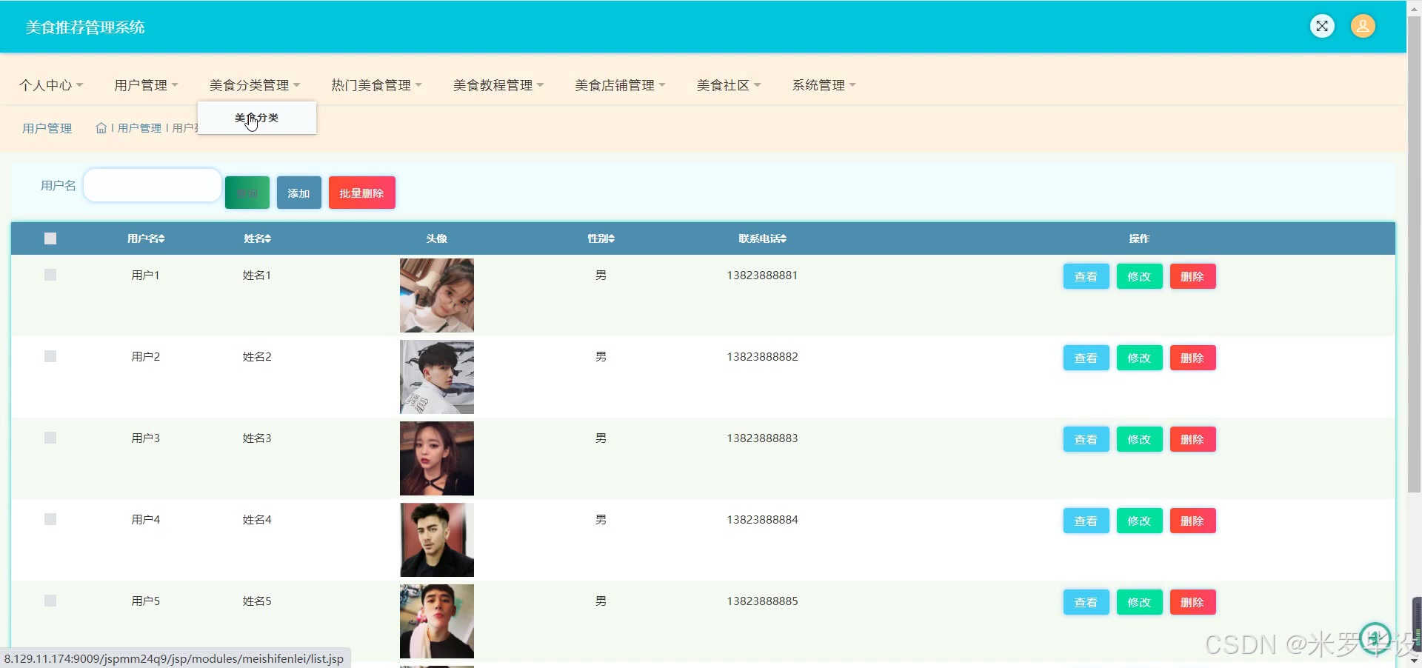Open the orange user avatar icon
Screen dimensions: 1422x668
pyautogui.click(x=1363, y=26)
